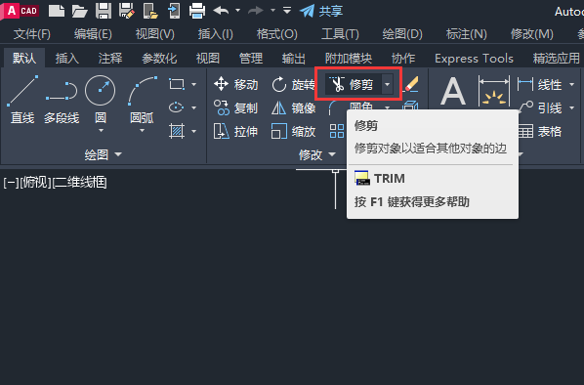Click the erase tool eraser icon
The height and width of the screenshot is (385, 584).
click(411, 84)
